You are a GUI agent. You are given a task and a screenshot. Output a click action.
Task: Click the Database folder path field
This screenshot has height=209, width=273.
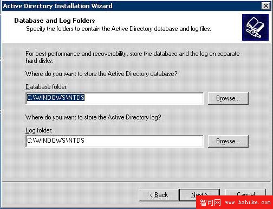[x=114, y=98]
